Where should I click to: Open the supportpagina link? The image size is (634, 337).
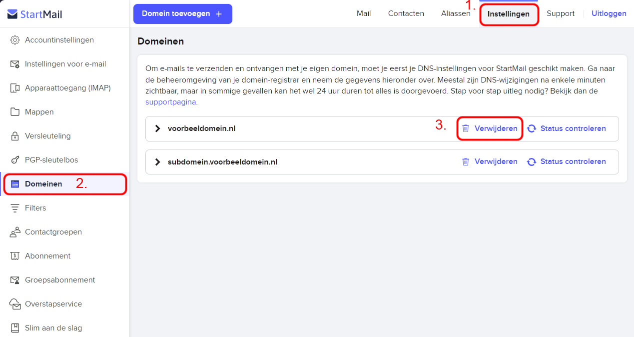click(171, 102)
